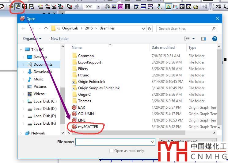Click the Up one level arrow
Screen dimensions: 228x163
click(46, 29)
